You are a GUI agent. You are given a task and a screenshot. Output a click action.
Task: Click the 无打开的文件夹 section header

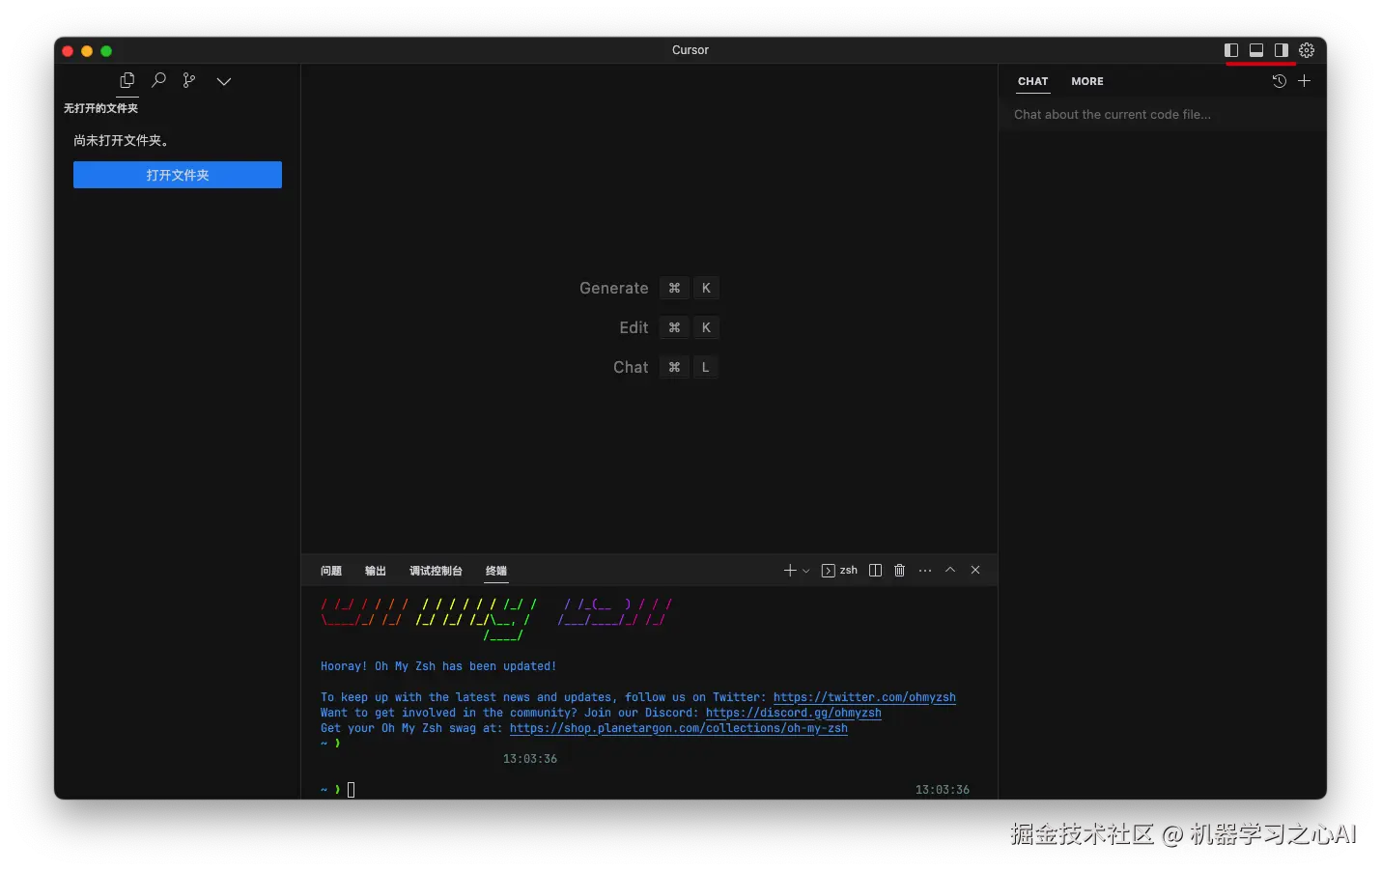[x=100, y=108]
